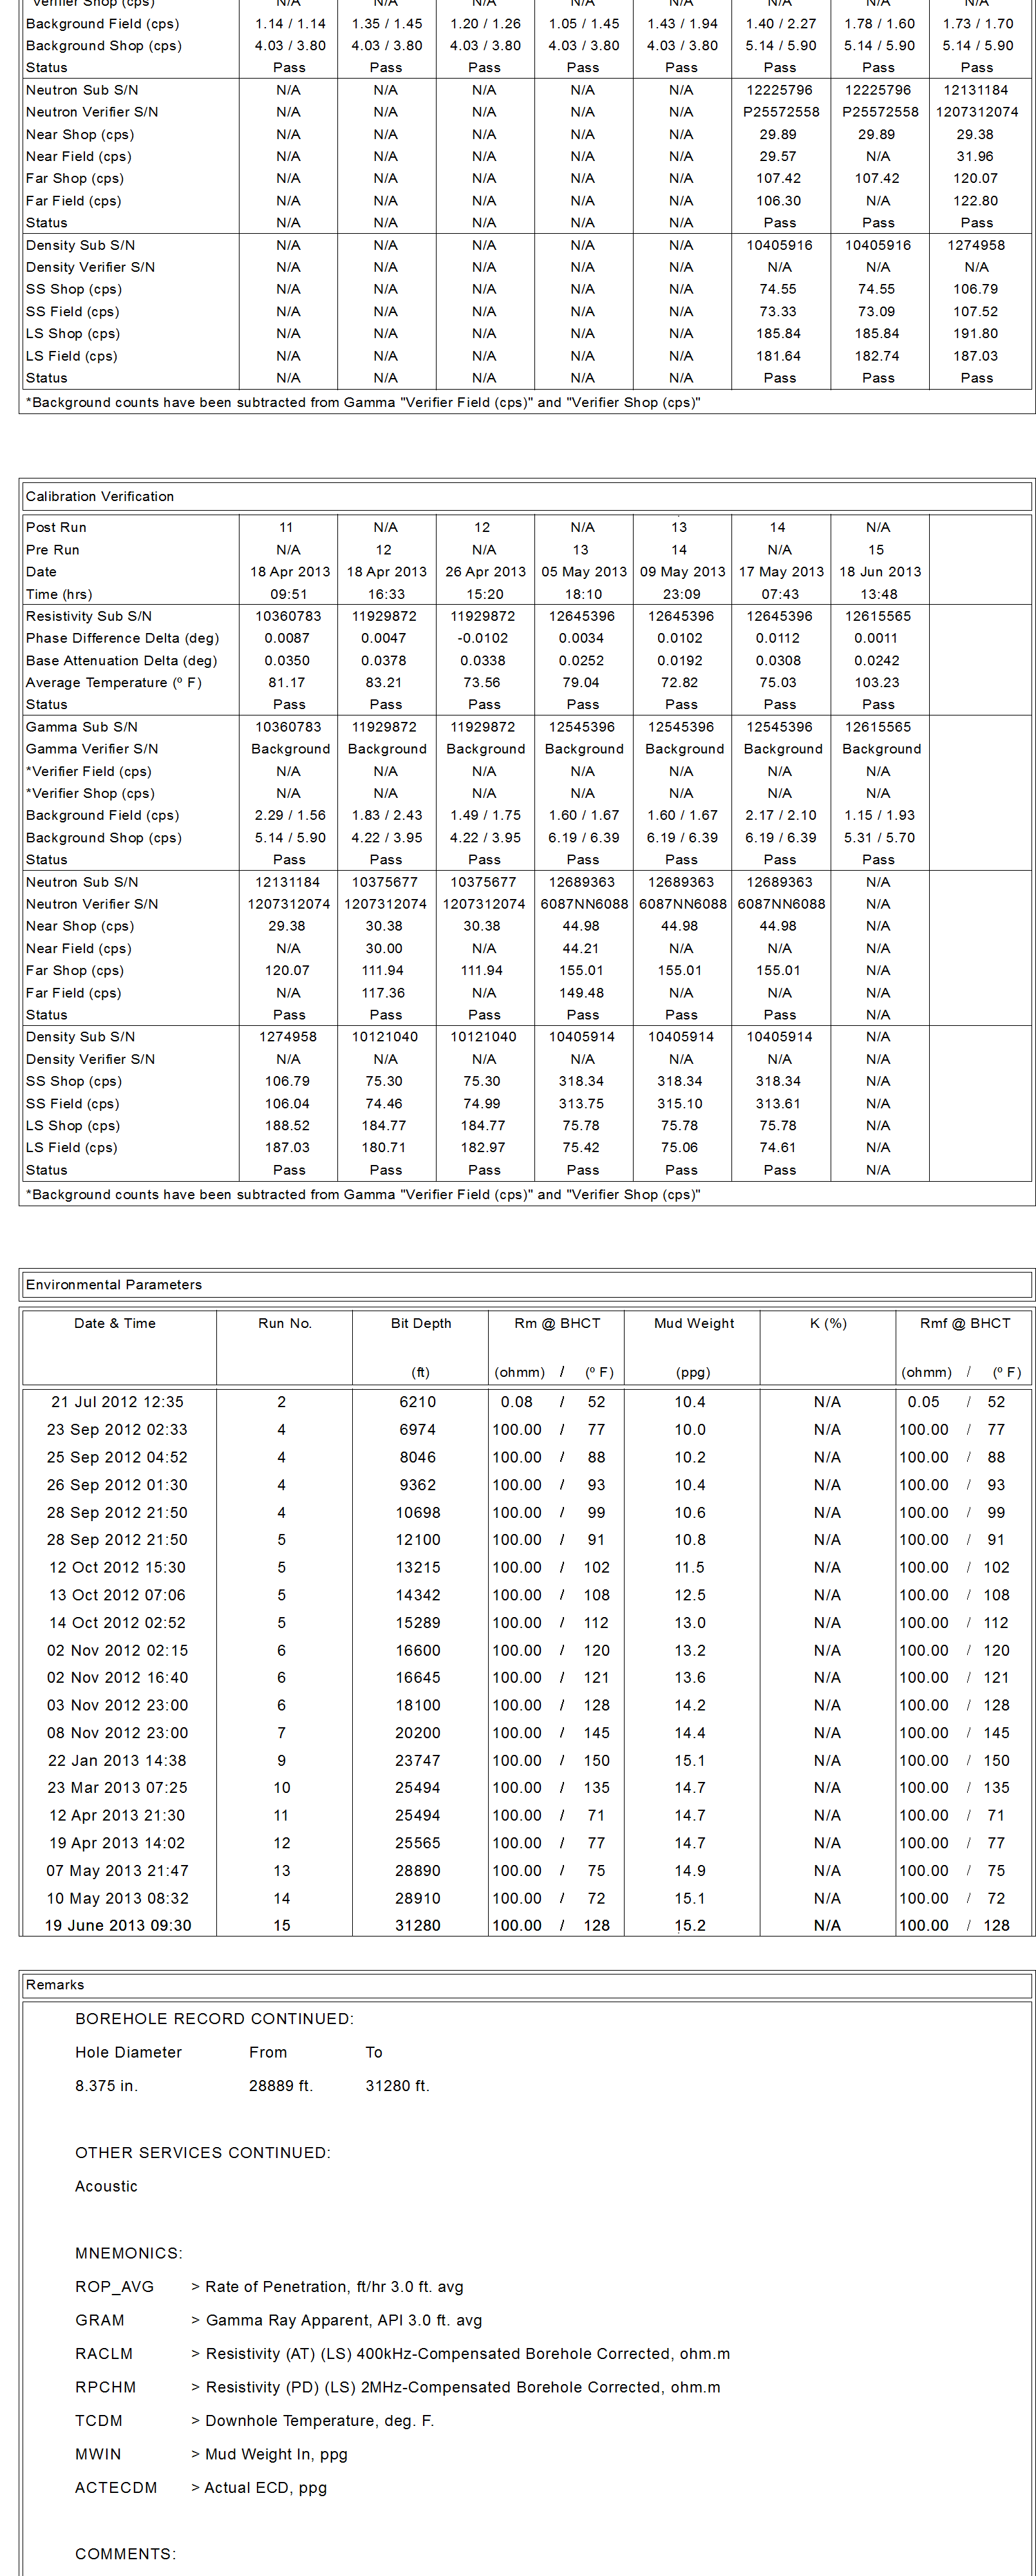Select the '19 June 2013 09:30' date entry
Image resolution: width=1036 pixels, height=2576 pixels.
click(x=118, y=1925)
